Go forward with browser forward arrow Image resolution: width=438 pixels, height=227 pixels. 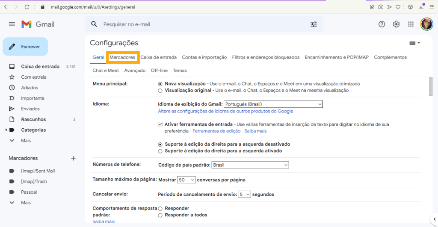click(16, 7)
